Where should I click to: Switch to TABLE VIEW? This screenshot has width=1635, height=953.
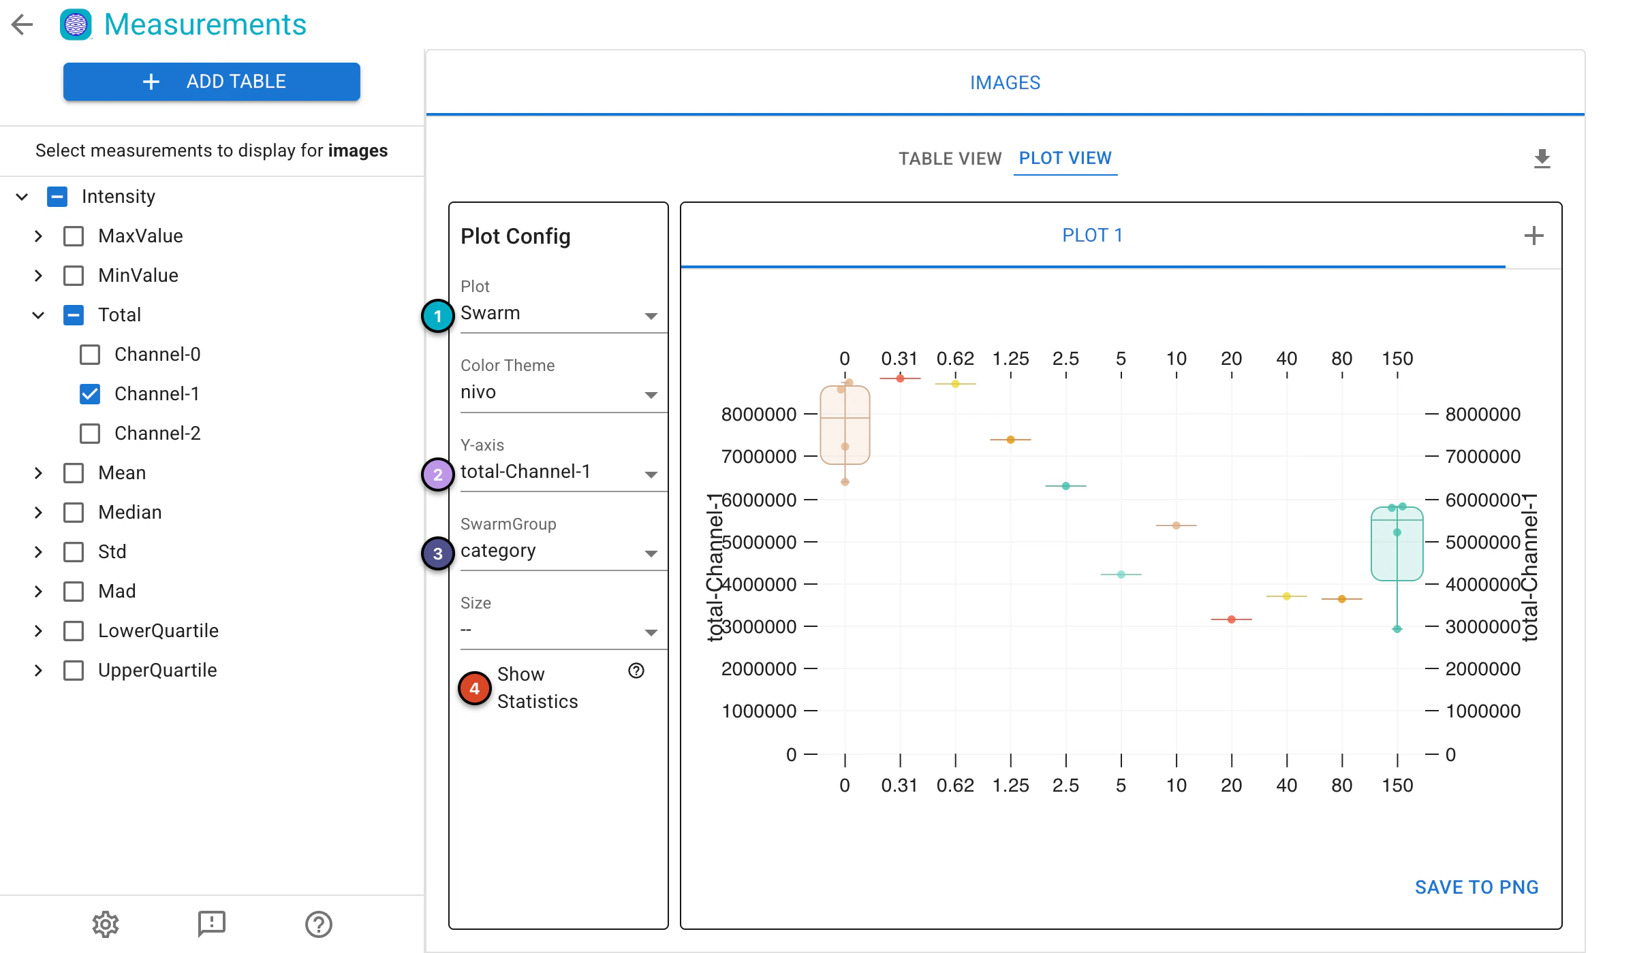(950, 159)
